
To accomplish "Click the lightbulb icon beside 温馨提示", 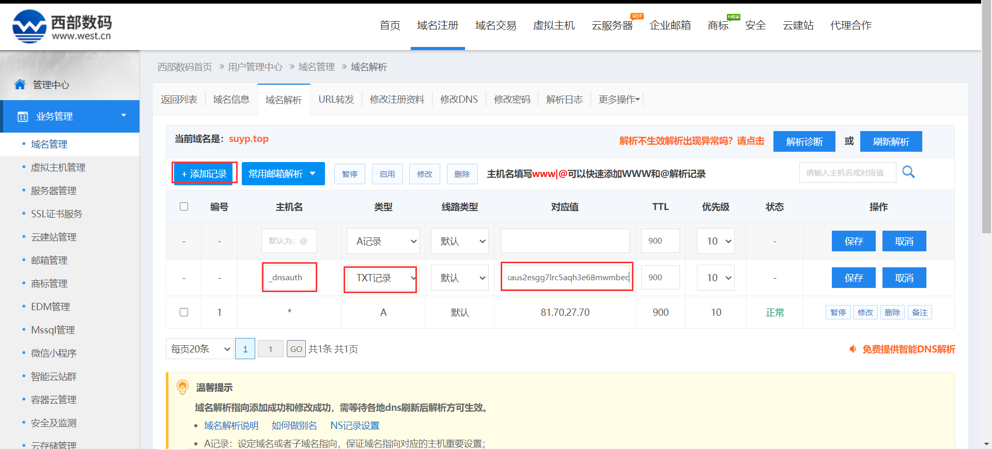I will [x=182, y=387].
